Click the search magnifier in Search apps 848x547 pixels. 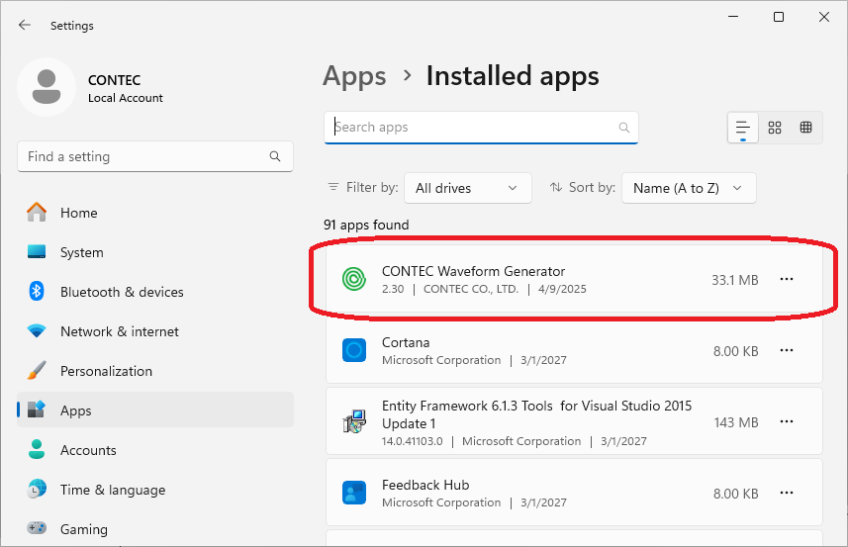coord(623,128)
